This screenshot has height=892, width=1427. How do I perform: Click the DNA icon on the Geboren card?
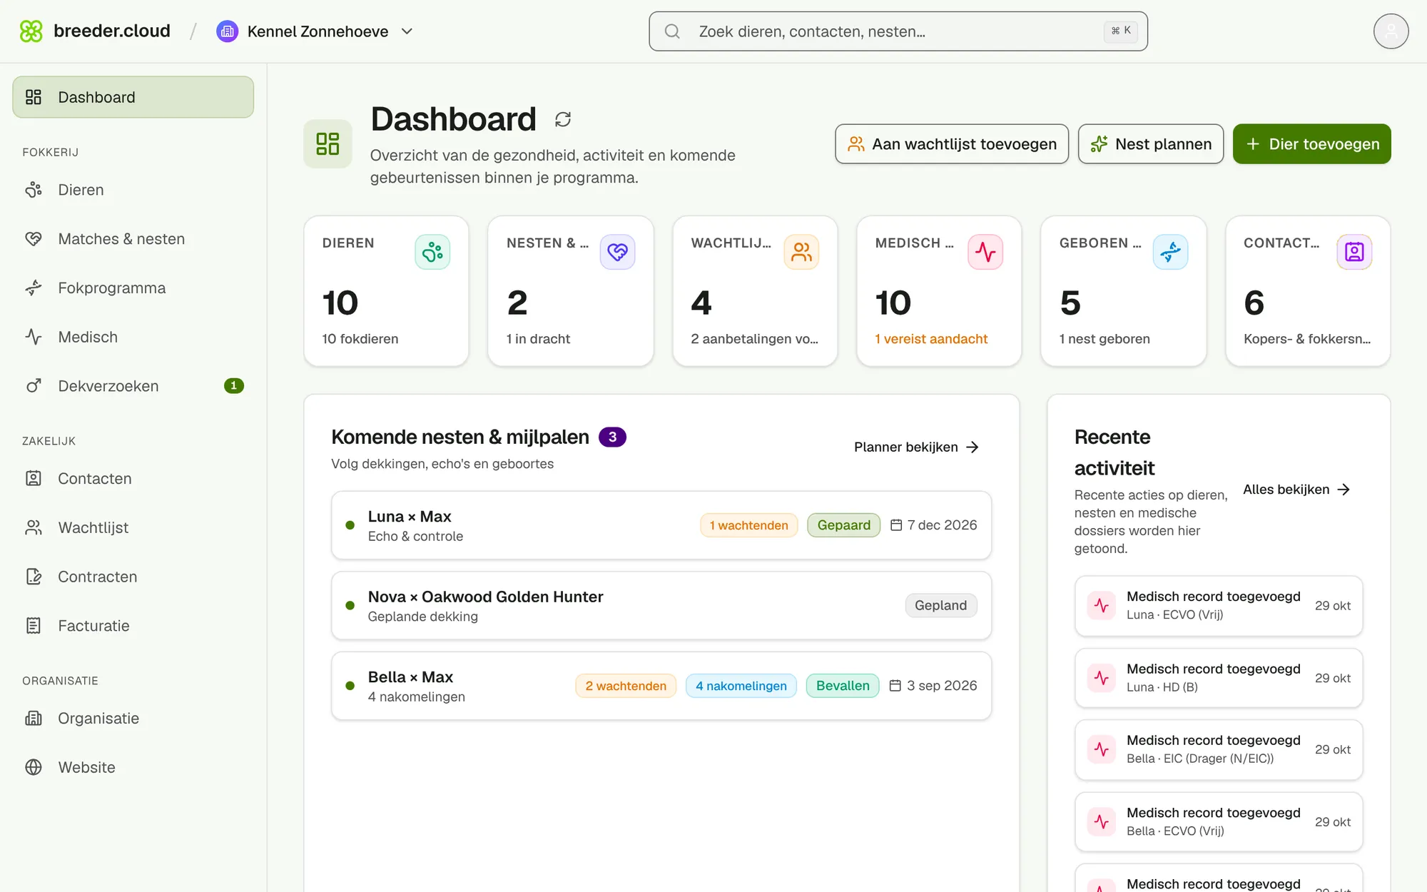1170,252
